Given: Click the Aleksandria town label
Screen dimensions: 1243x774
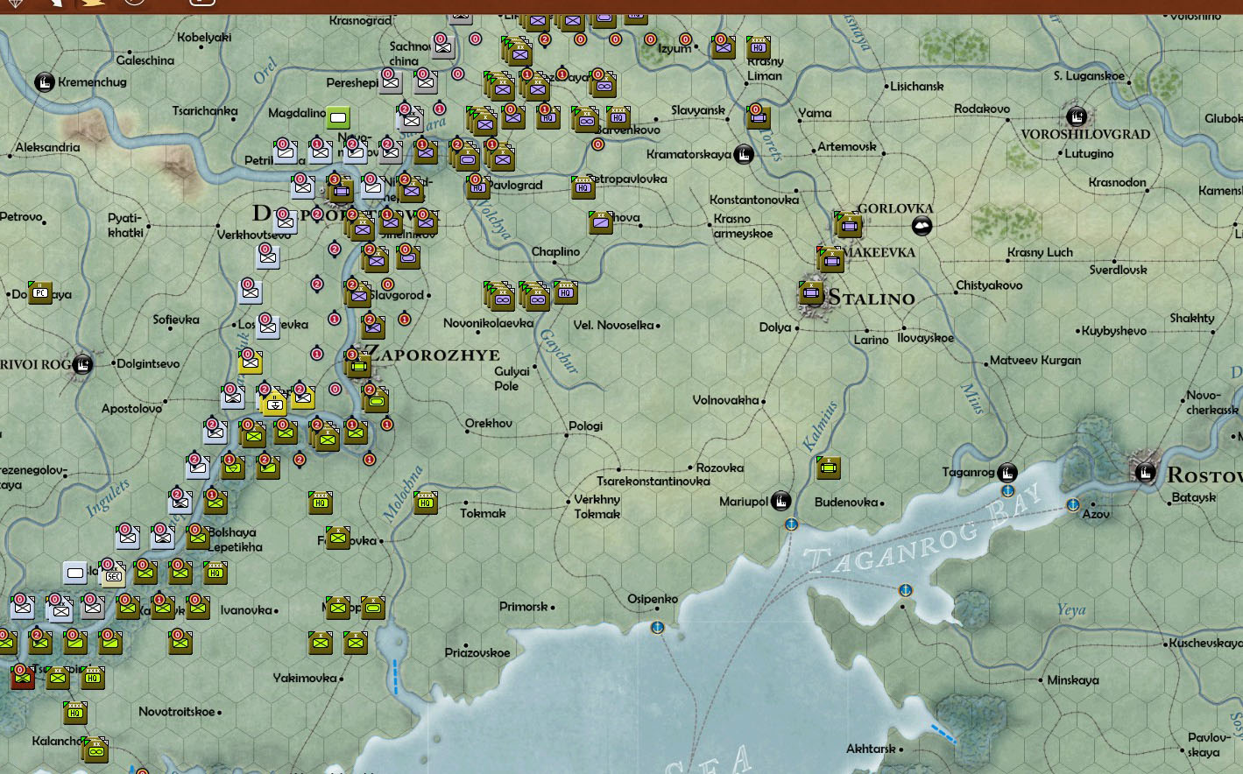Looking at the screenshot, I should [48, 147].
